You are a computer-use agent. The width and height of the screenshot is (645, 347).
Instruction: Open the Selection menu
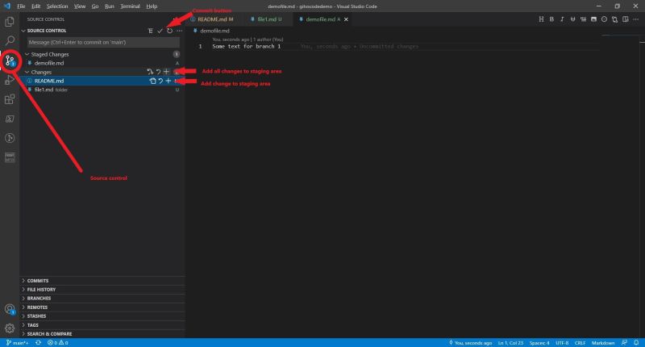[x=57, y=6]
